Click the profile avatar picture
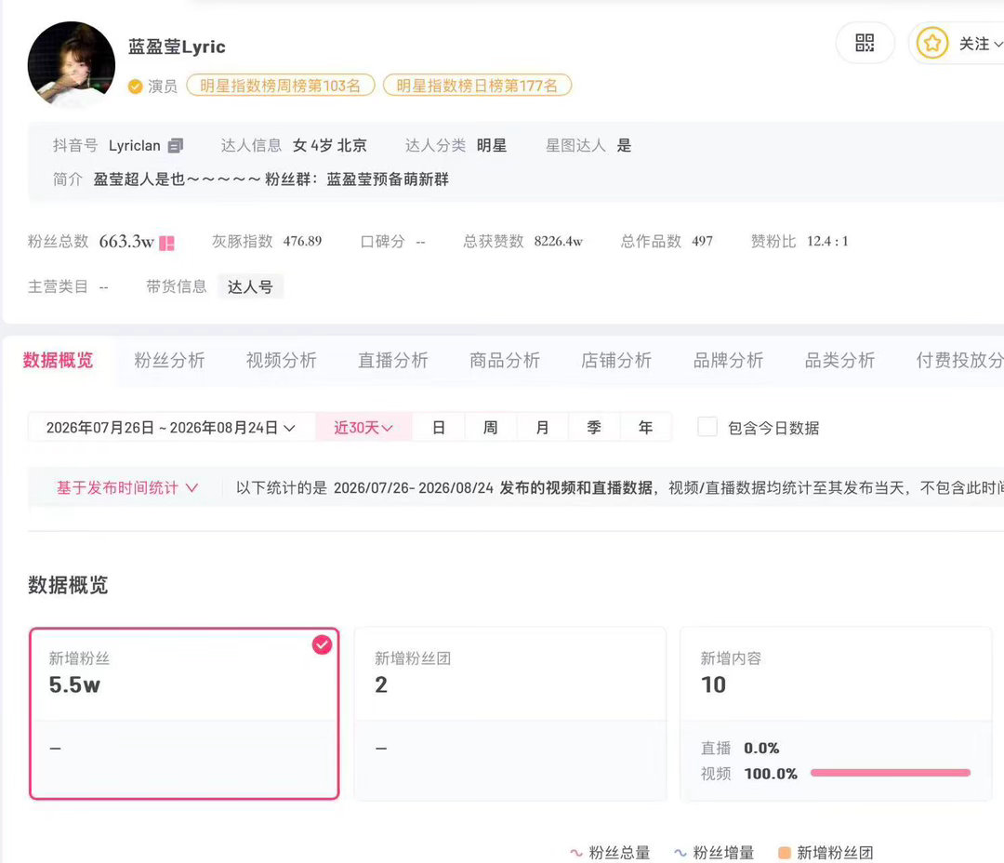Screen dimensions: 1004x863 [x=71, y=64]
